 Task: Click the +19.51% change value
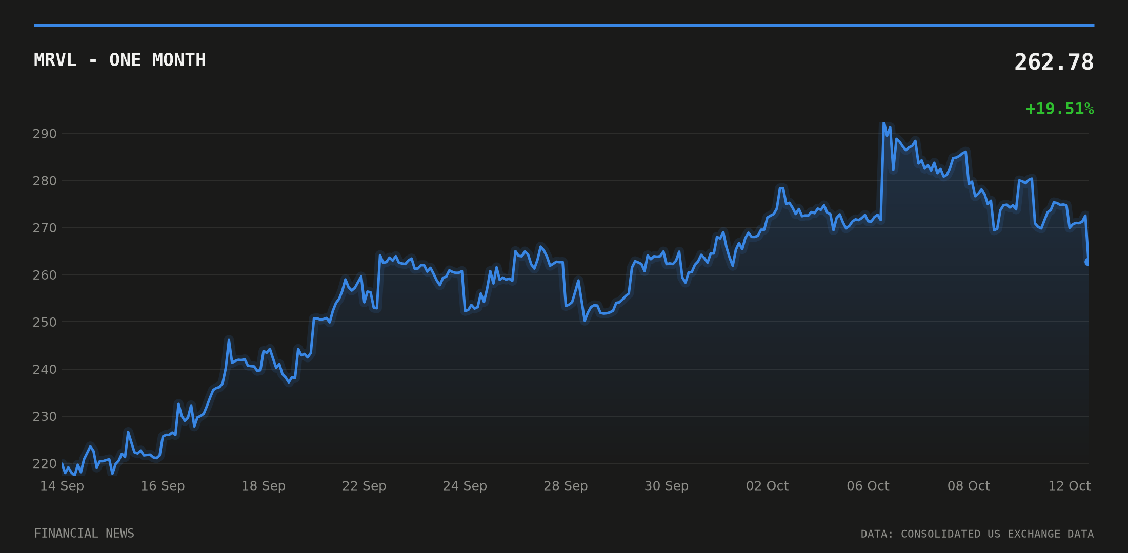[1060, 109]
